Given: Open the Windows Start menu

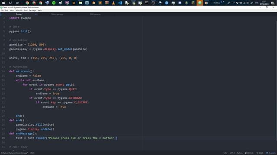Looking at the screenshot, I should click(3, 3).
